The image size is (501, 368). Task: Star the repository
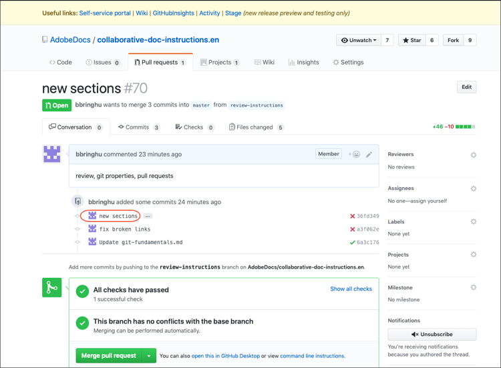coord(411,40)
